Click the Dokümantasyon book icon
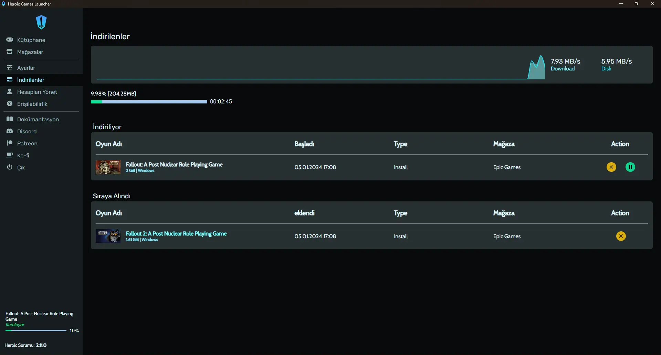Image resolution: width=661 pixels, height=355 pixels. point(10,119)
